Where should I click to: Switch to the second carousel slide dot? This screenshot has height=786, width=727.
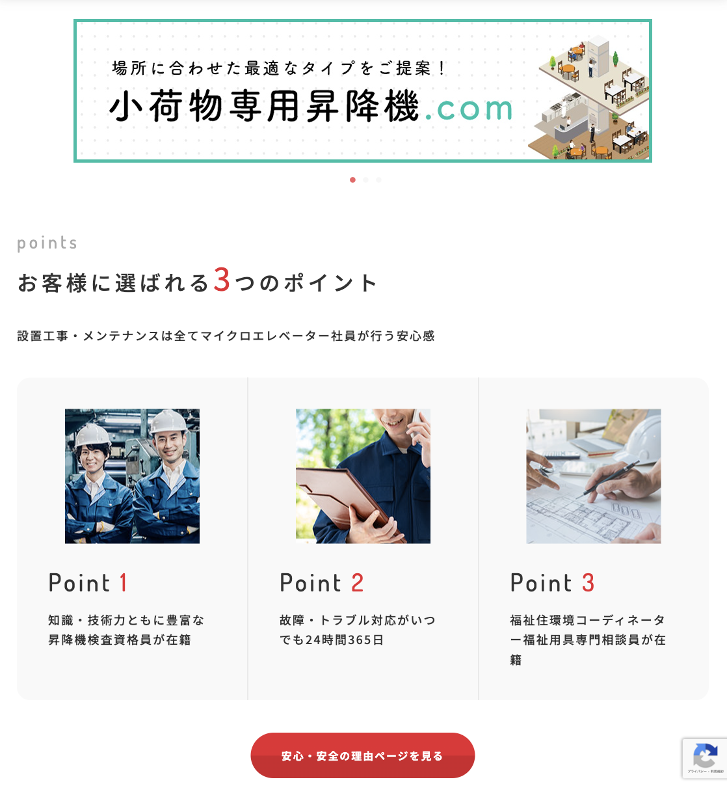tap(365, 180)
